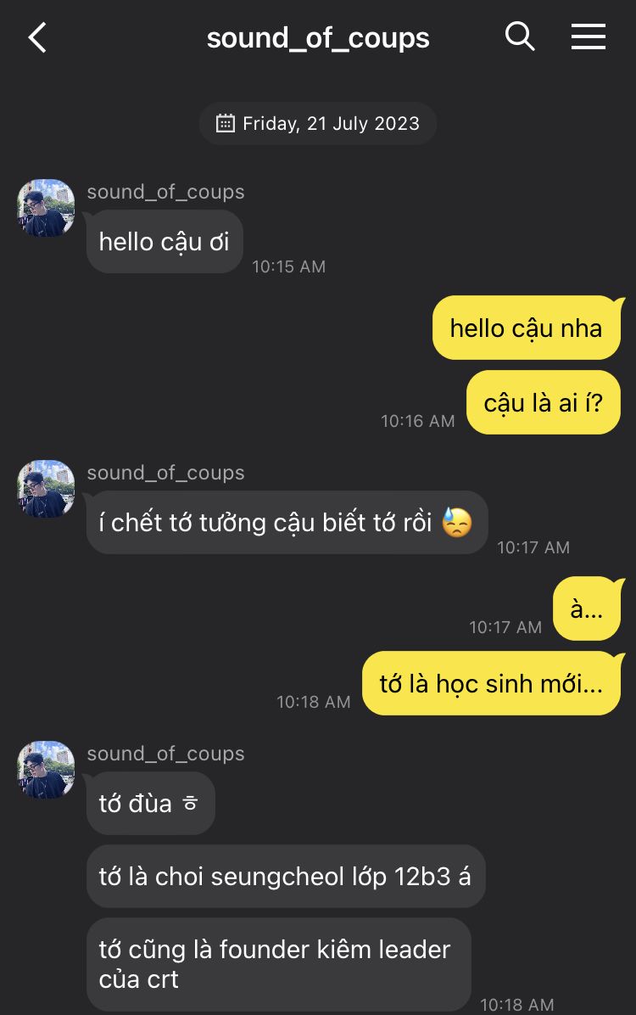The image size is (636, 1015).
Task: Tap sender name above 'hello cậu ơi'
Action: point(165,192)
